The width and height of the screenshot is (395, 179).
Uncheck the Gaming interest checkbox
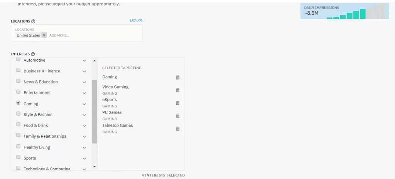[19, 103]
